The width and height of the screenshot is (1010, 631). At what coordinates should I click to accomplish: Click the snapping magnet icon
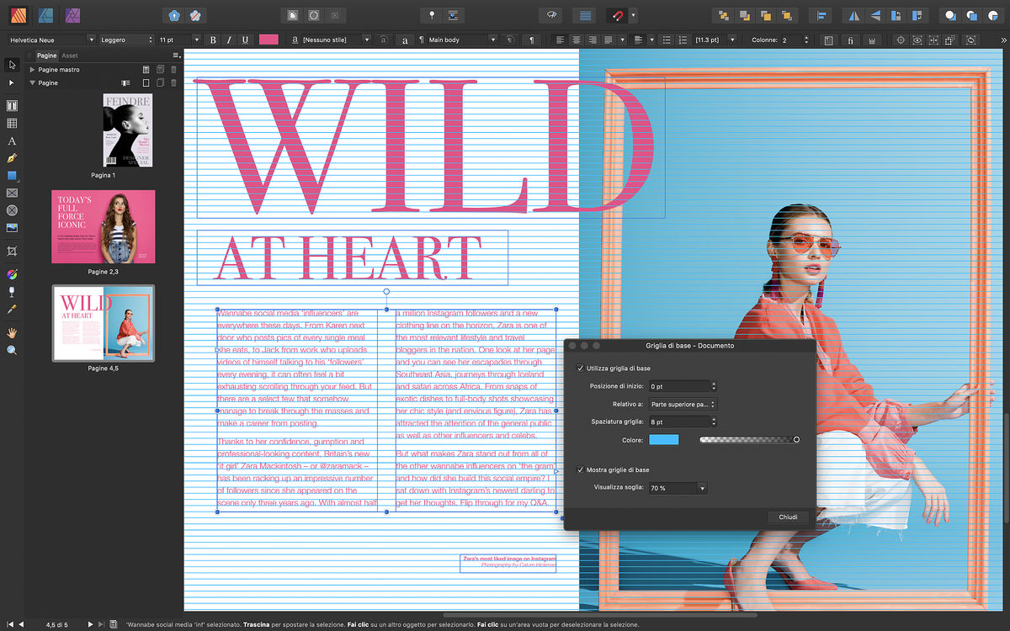[x=618, y=15]
